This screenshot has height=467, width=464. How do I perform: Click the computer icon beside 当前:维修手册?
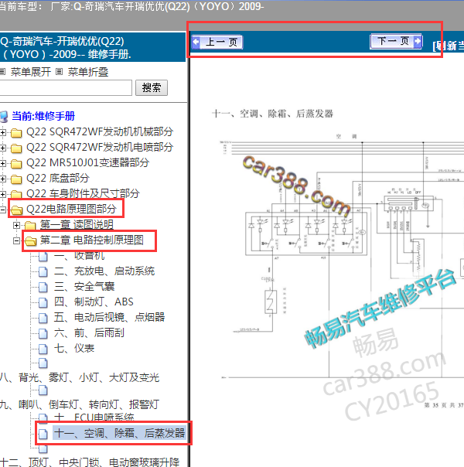pos(4,117)
